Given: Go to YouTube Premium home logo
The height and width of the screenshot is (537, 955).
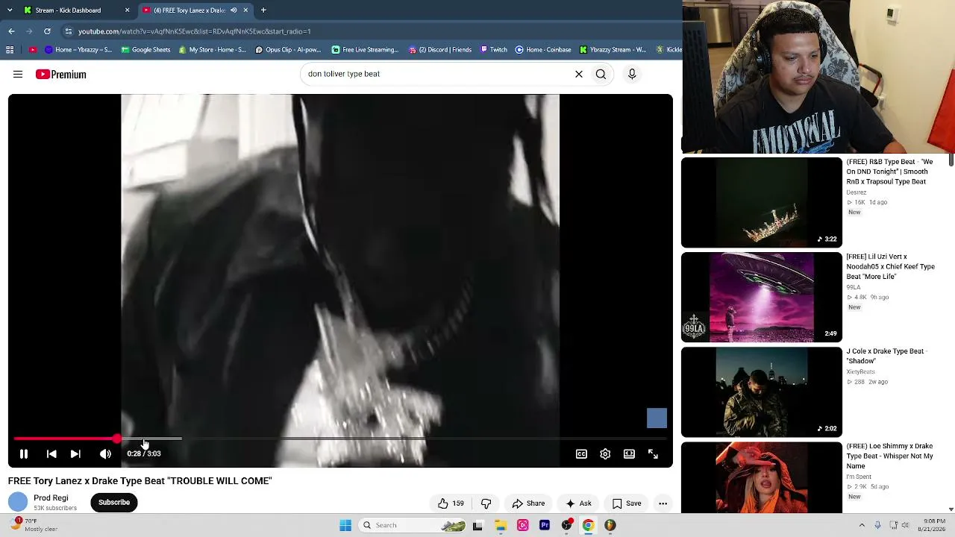Looking at the screenshot, I should point(60,75).
